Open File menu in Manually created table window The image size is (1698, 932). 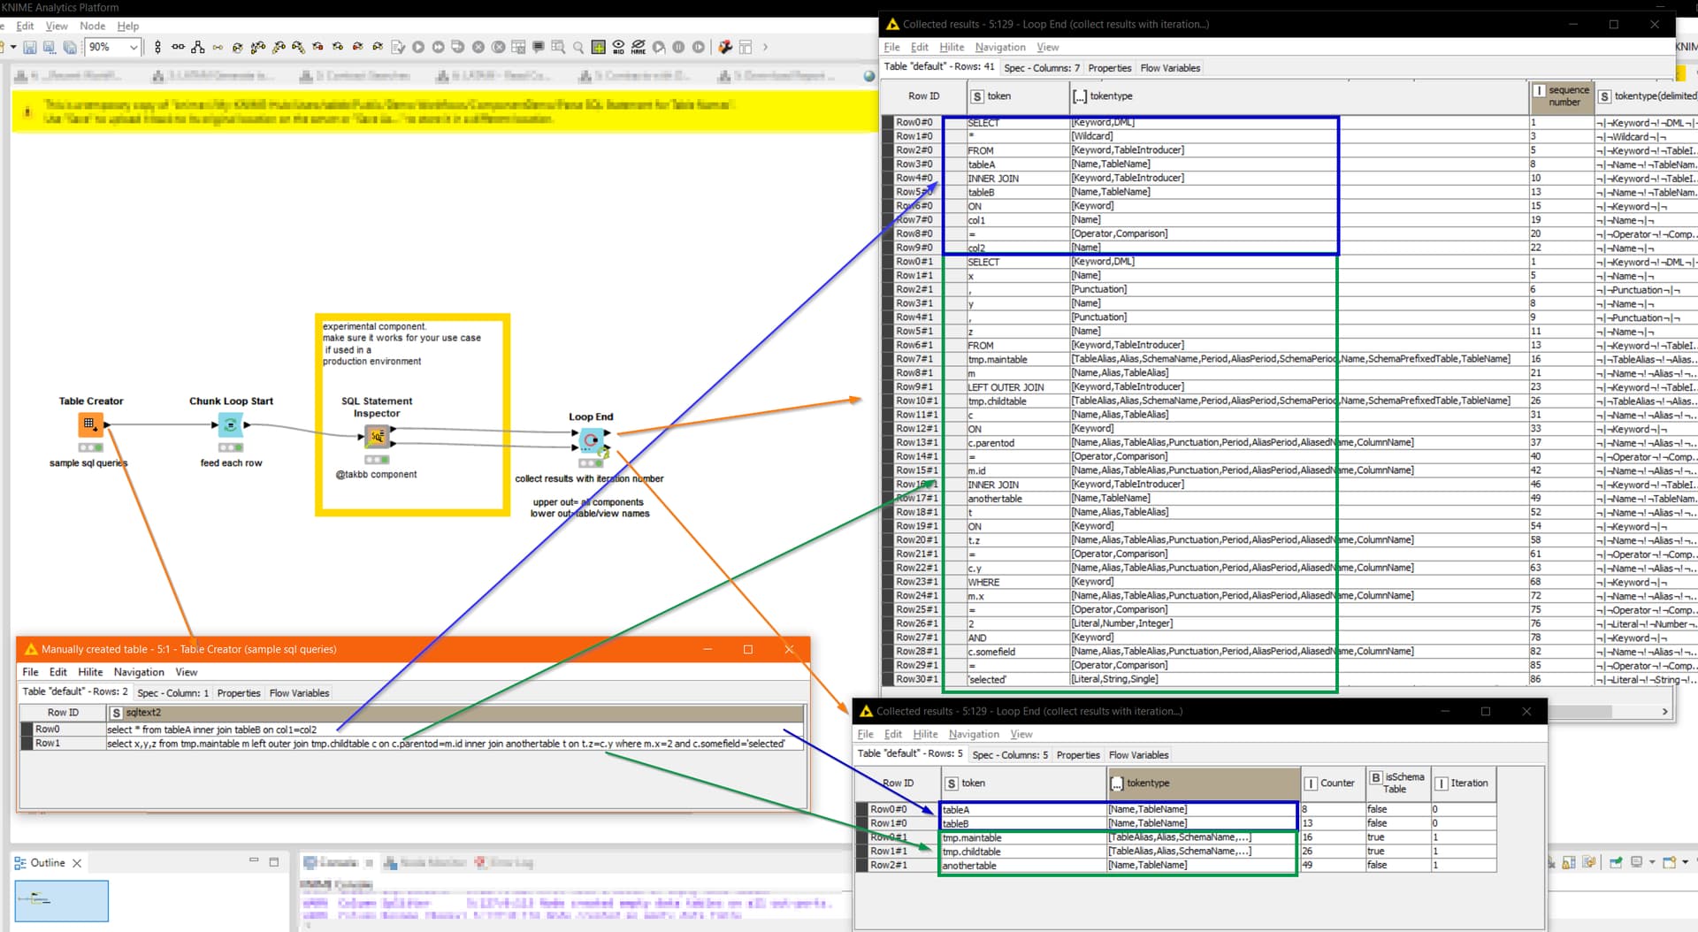[30, 672]
